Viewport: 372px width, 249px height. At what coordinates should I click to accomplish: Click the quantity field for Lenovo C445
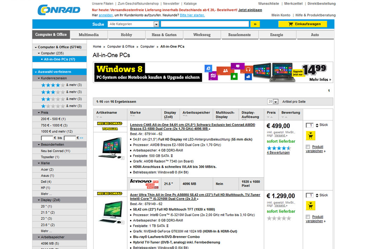310,125
